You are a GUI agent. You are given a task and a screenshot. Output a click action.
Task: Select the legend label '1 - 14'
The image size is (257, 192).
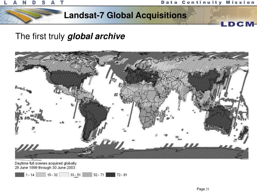tap(30, 175)
